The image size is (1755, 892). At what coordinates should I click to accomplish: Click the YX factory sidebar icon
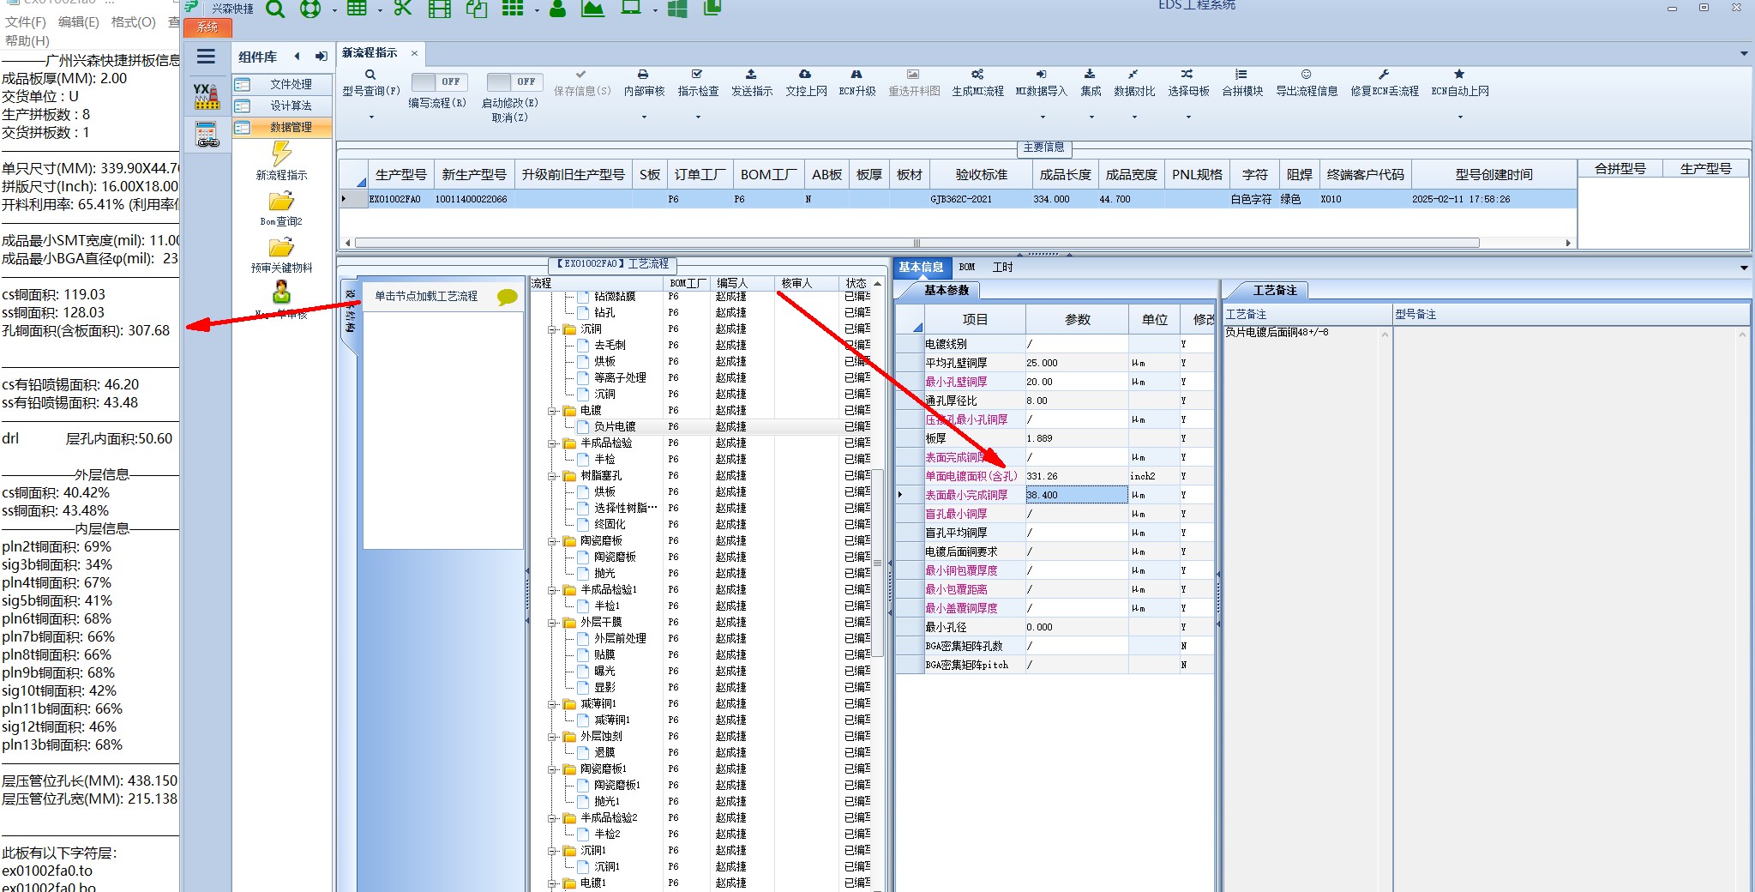(x=206, y=96)
